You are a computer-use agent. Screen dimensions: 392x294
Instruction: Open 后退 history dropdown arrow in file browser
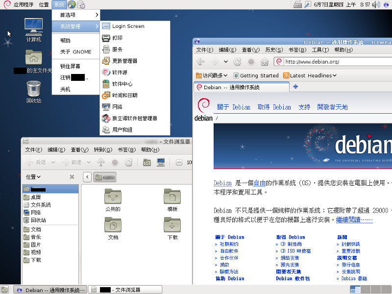pos(53,163)
